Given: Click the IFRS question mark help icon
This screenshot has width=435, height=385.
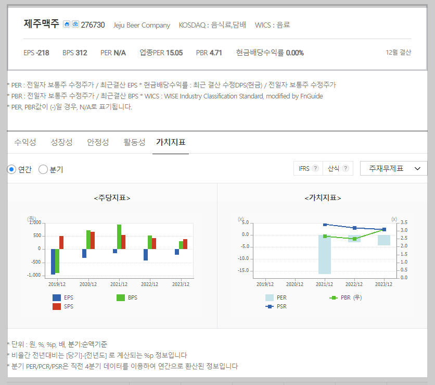Looking at the screenshot, I should 315,168.
